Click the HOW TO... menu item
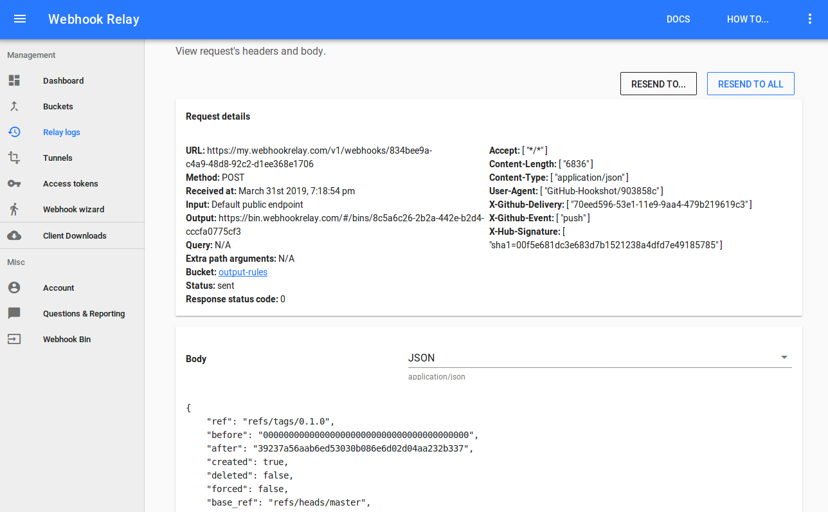828x512 pixels. [747, 19]
